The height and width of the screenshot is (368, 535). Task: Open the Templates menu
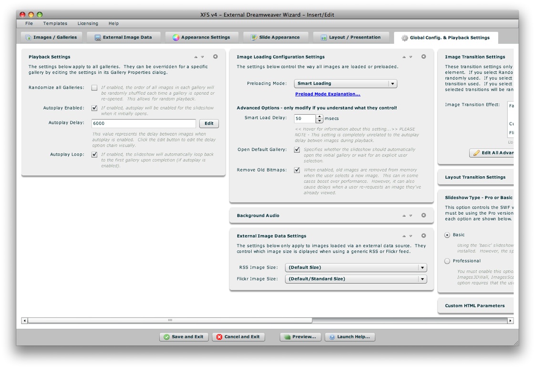click(x=55, y=23)
